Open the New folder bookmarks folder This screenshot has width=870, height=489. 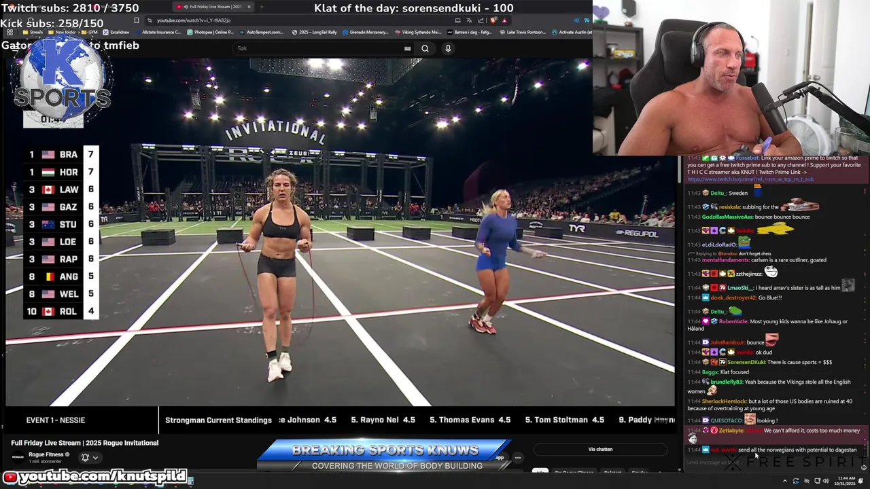[x=63, y=32]
